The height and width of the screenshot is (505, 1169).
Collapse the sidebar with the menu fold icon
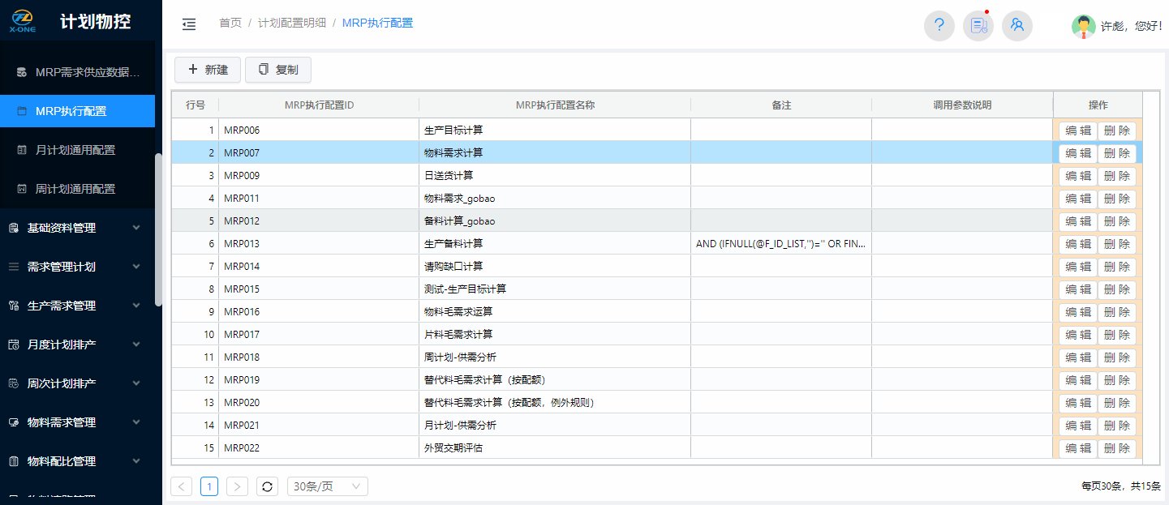pos(189,24)
